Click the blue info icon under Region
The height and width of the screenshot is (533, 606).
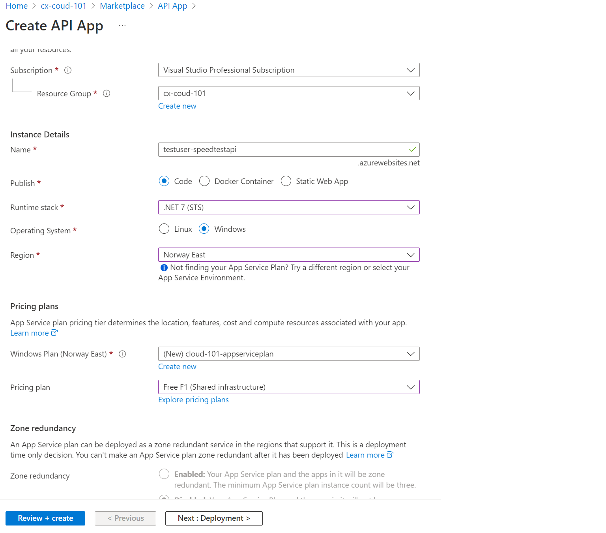(x=164, y=268)
